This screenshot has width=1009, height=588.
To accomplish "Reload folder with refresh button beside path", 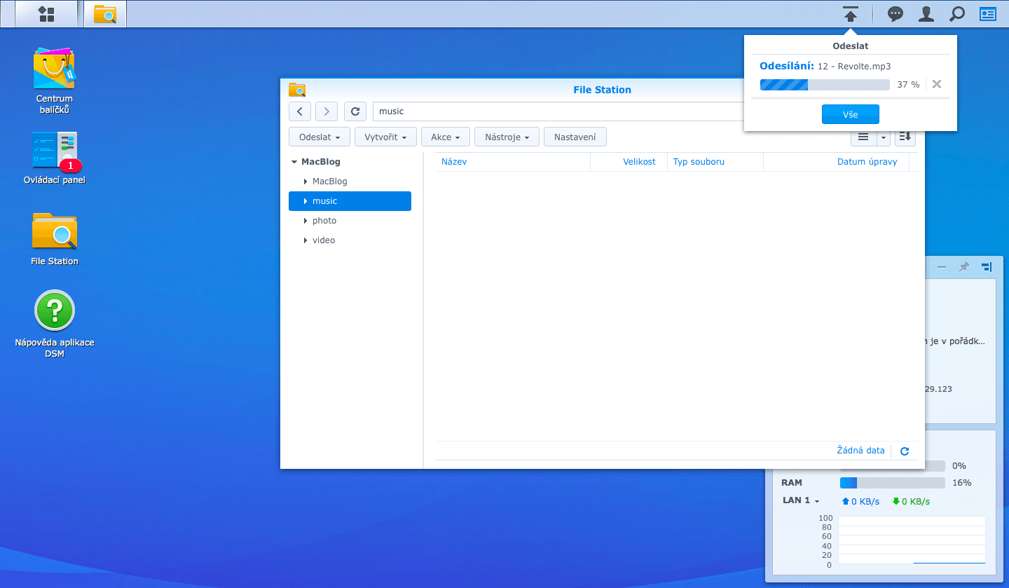I will 355,111.
